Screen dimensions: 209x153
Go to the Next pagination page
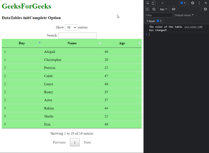click(x=87, y=142)
